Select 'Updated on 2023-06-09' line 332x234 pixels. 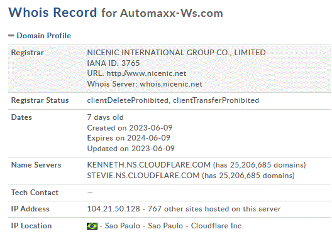point(131,149)
